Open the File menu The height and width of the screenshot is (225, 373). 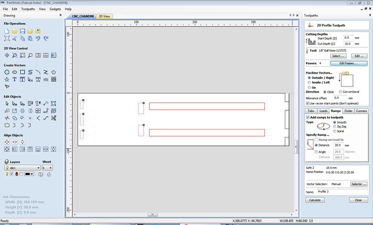(x=5, y=9)
